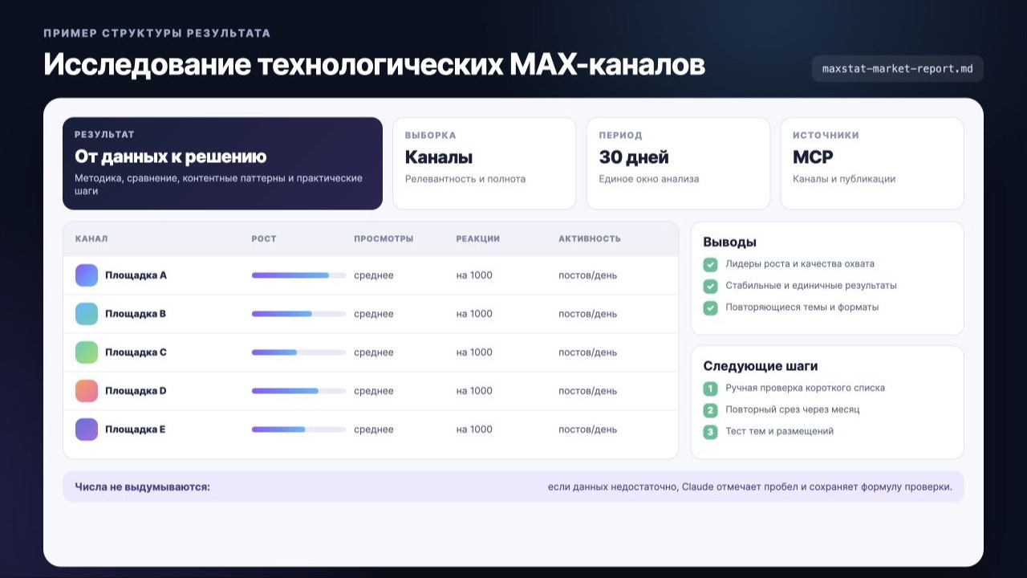Click the Площадка C growth progress bar

pyautogui.click(x=298, y=352)
